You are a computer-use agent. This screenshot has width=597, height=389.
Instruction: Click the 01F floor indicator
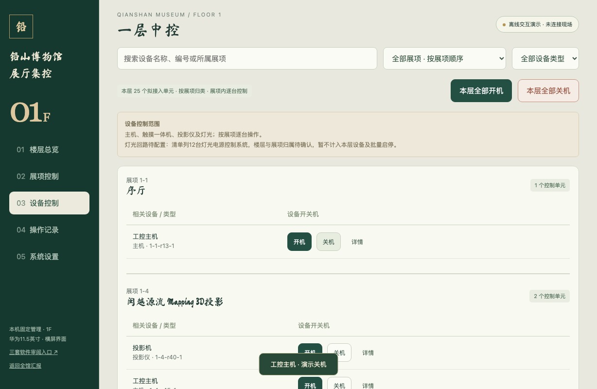point(30,113)
